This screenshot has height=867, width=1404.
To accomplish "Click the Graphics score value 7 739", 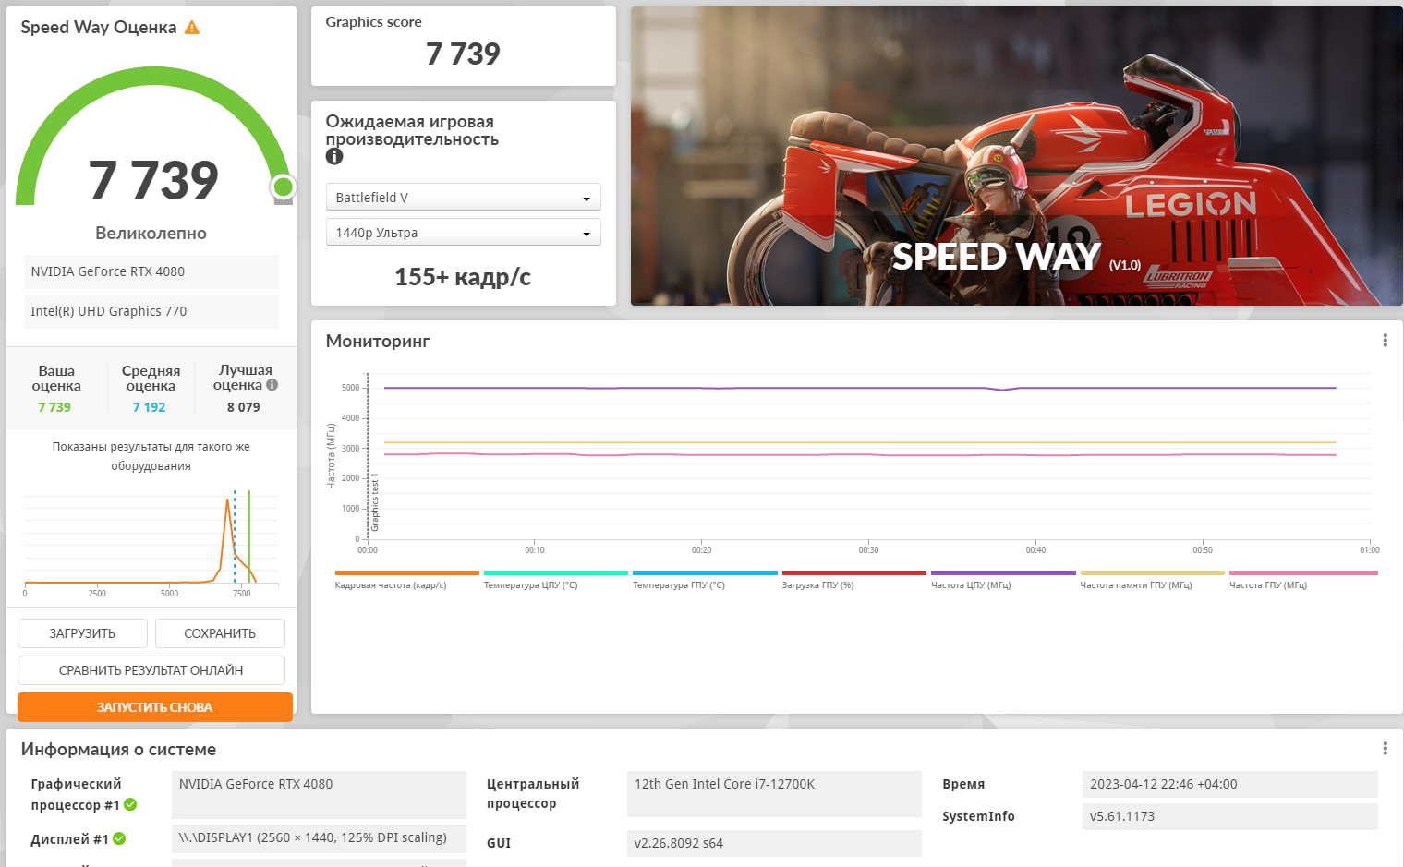I will tap(463, 54).
